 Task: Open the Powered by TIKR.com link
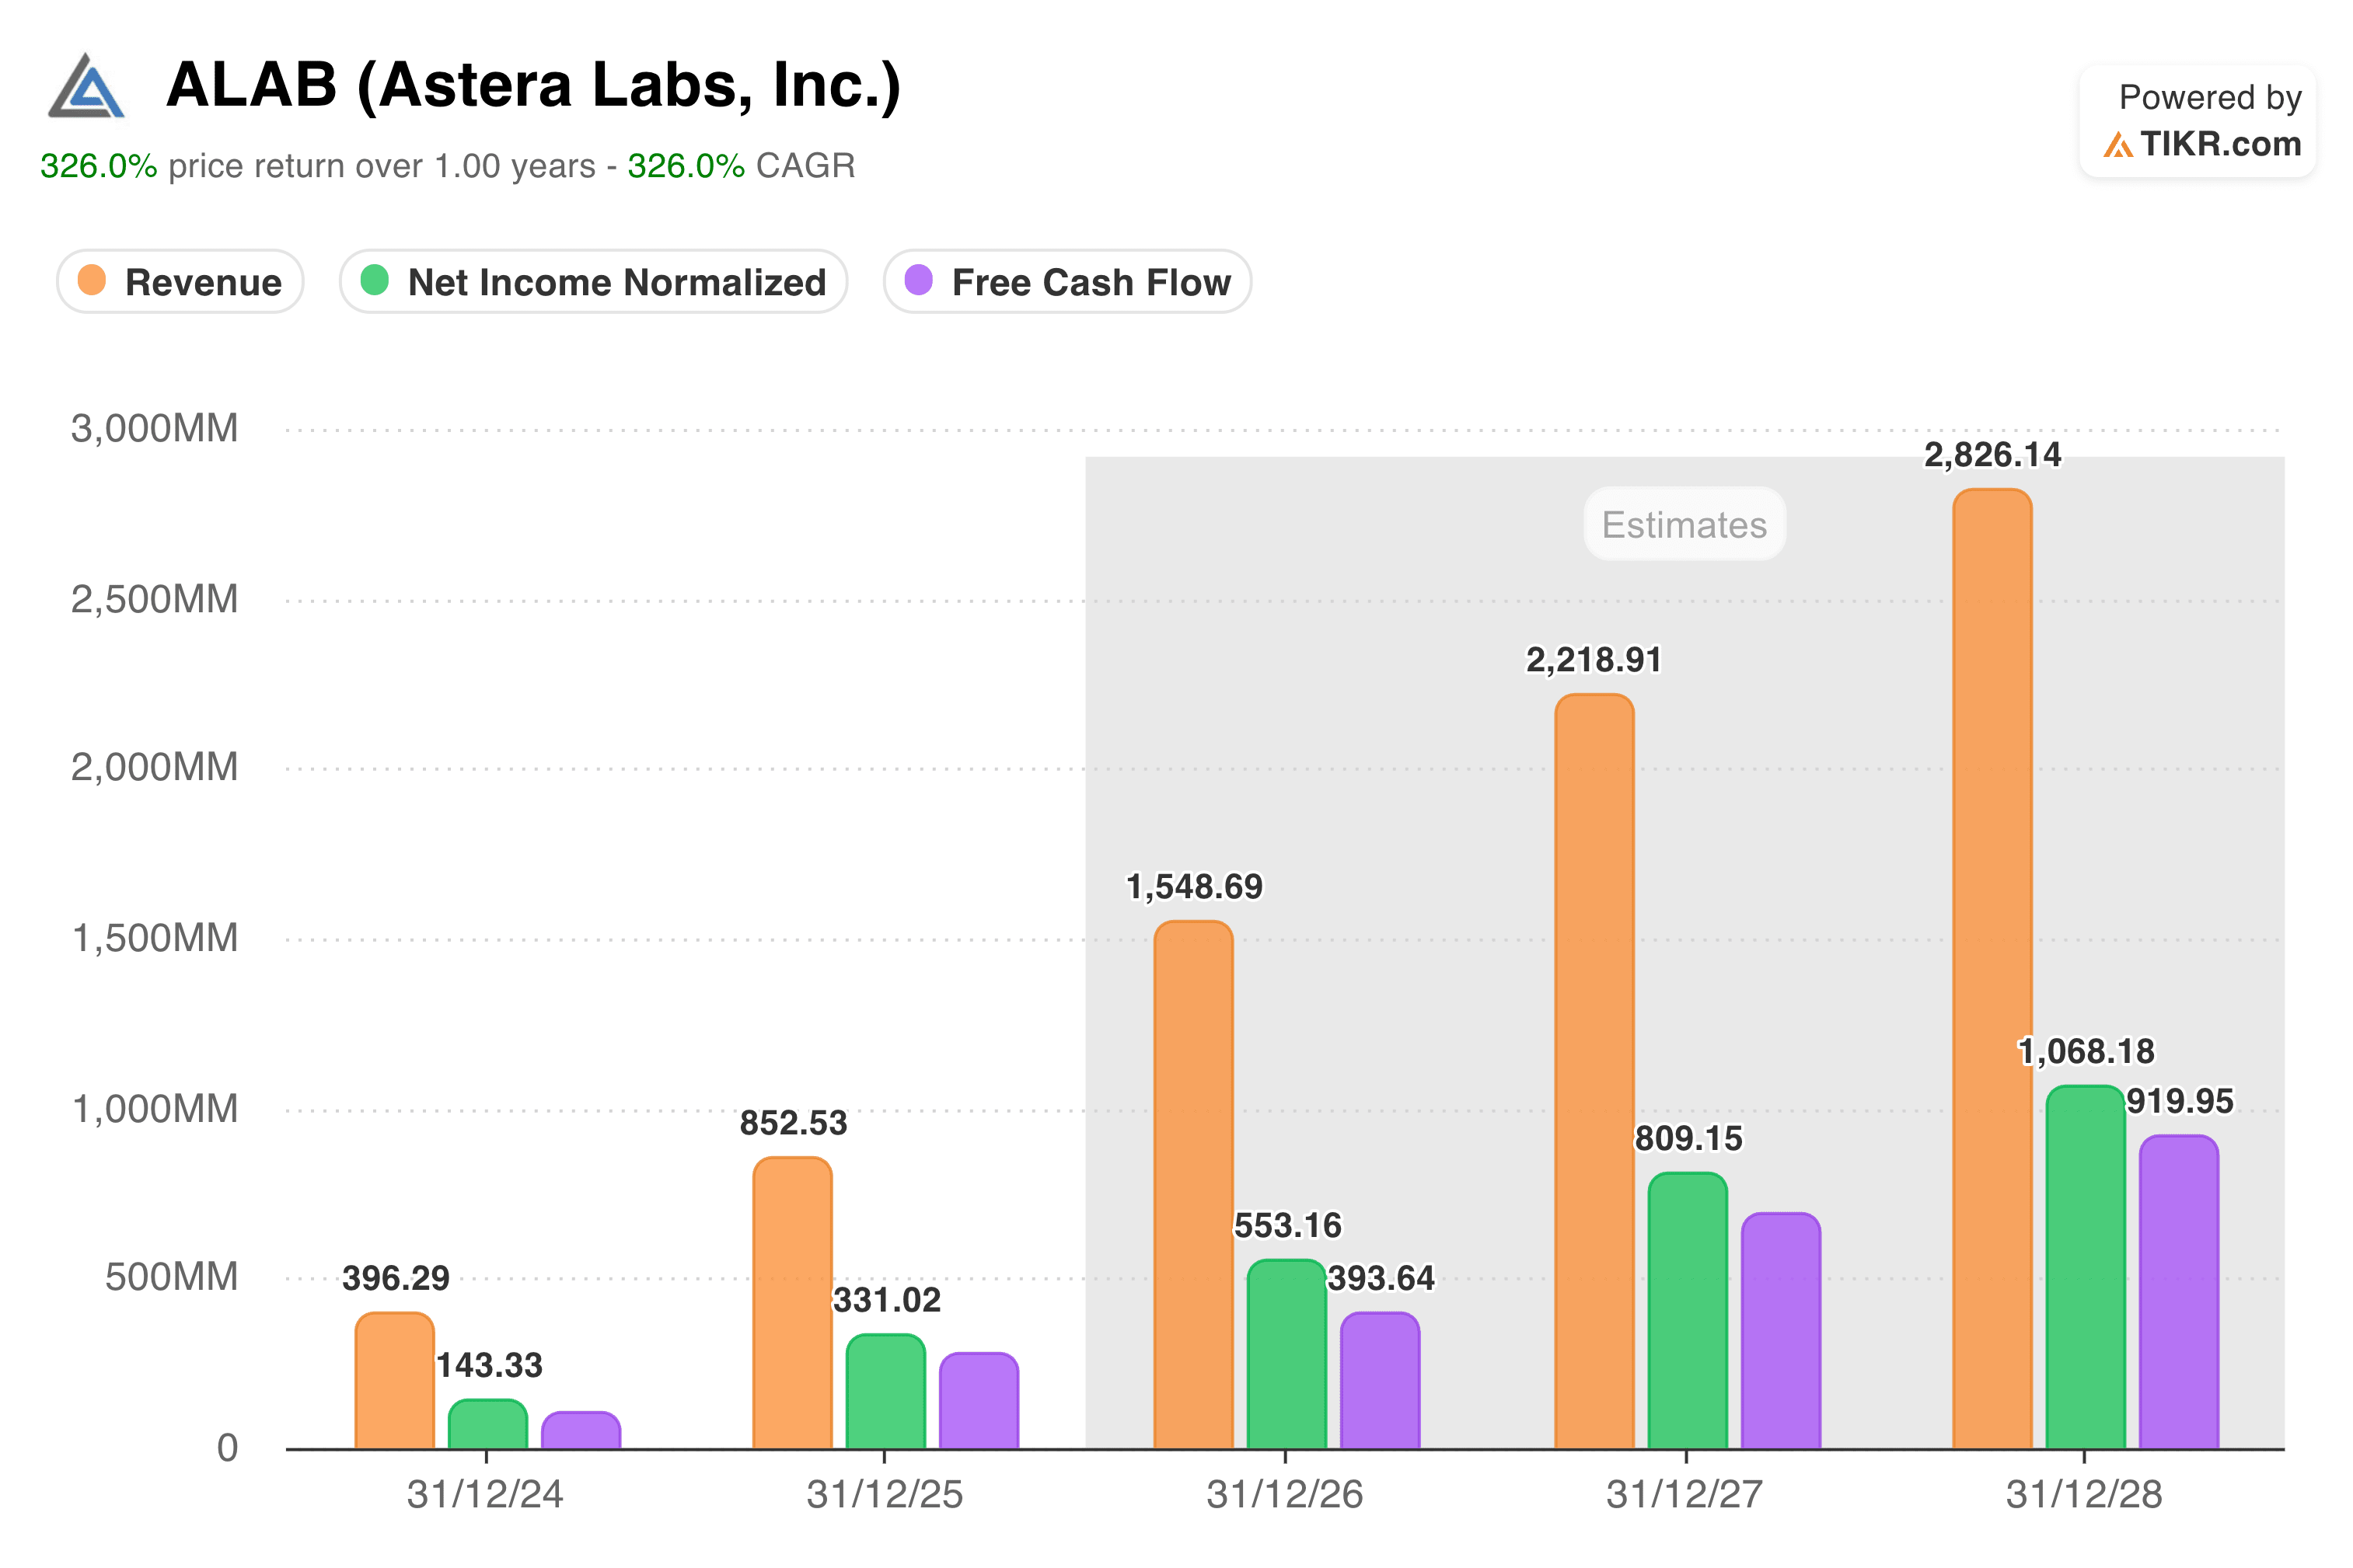click(x=2198, y=121)
